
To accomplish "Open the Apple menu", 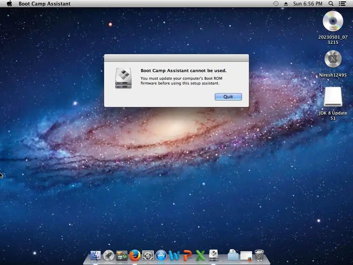I will click(x=9, y=3).
